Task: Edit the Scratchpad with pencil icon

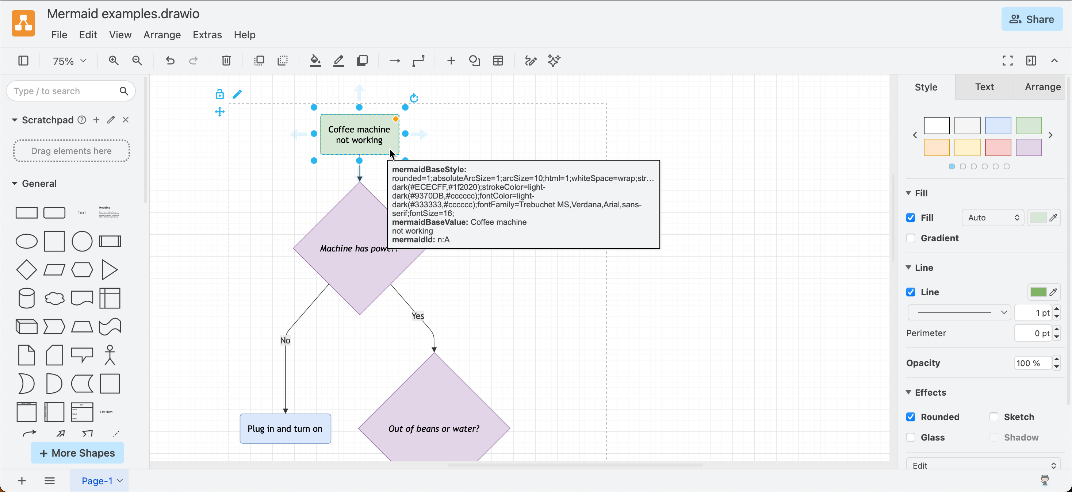Action: click(111, 120)
